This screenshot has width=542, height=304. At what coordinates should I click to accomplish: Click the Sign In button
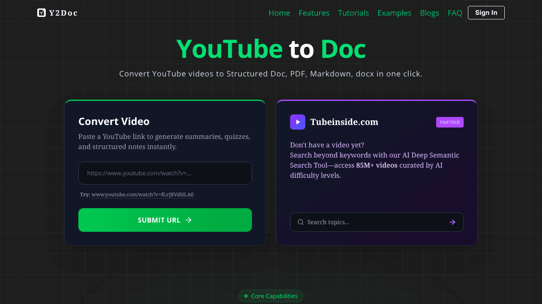486,13
